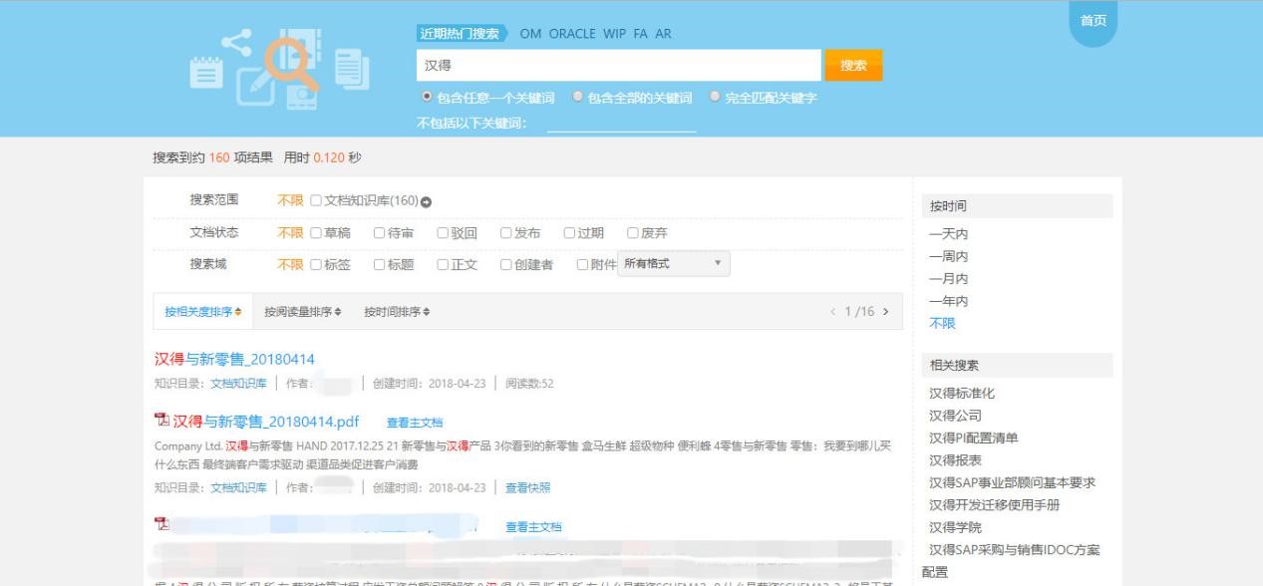This screenshot has height=586, width=1263.
Task: Go to next results page arrow
Action: (886, 312)
